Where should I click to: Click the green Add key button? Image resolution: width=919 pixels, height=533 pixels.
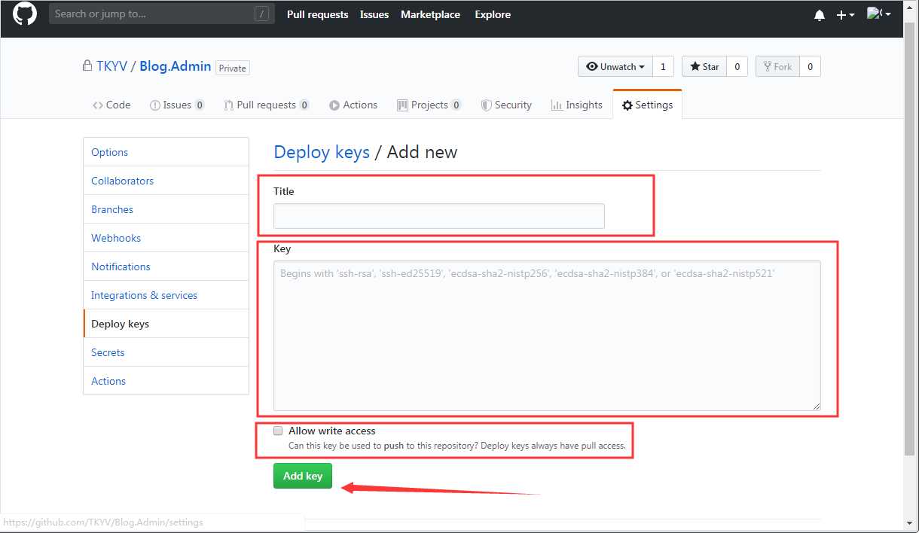pos(303,476)
